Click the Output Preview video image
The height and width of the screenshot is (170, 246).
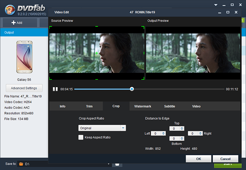tap(193, 53)
